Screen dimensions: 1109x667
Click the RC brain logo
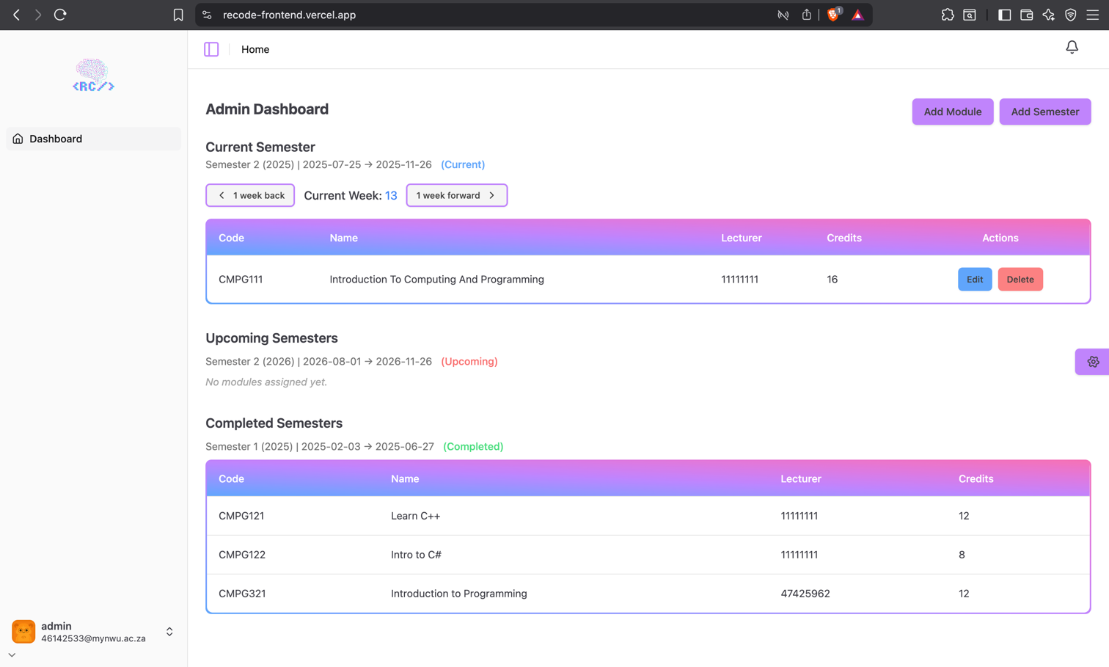coord(93,76)
